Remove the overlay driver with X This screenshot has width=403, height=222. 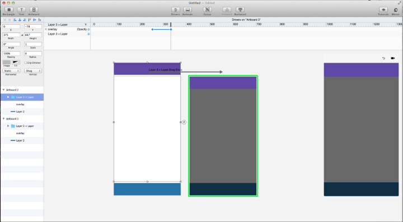click(46, 29)
